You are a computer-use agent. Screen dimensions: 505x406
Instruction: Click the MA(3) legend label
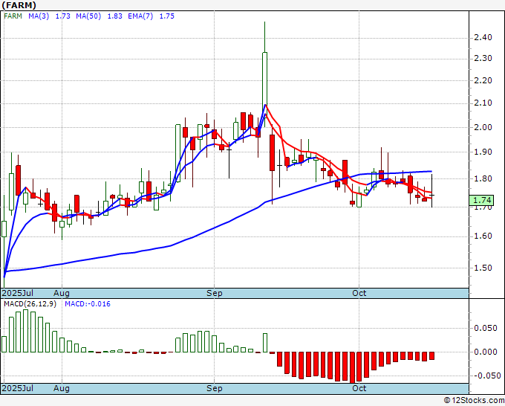pyautogui.click(x=39, y=16)
